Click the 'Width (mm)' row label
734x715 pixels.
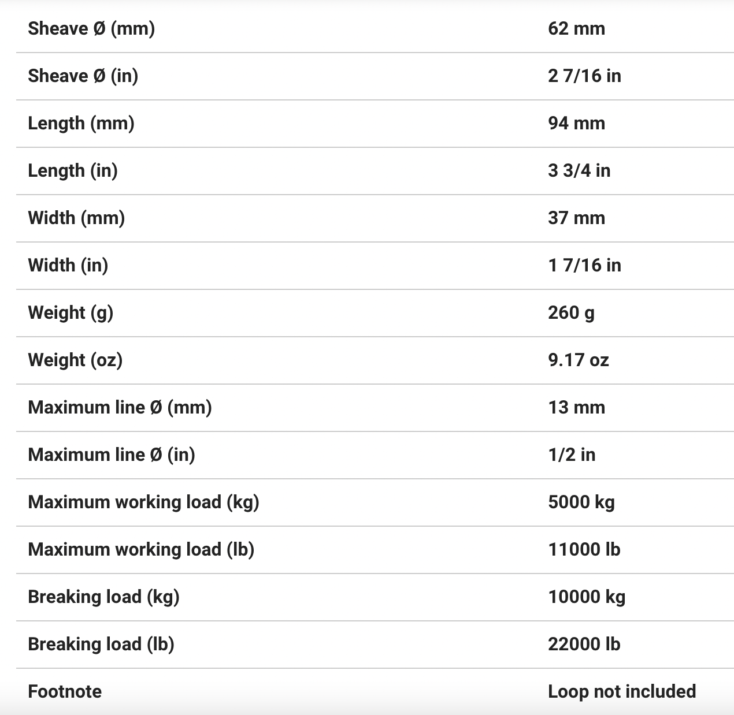pos(76,218)
